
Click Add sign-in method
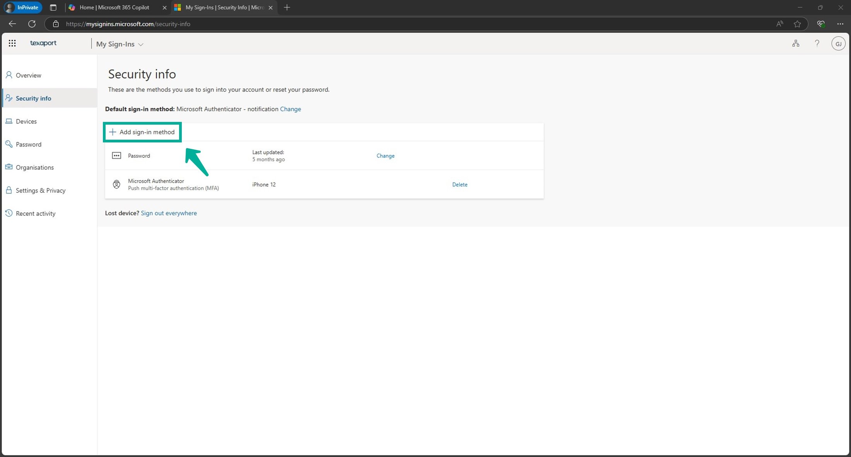(142, 132)
